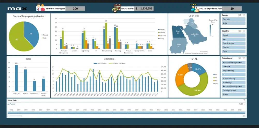Filter by Creative department slicer item
This screenshot has height=128, width=259.
click(x=233, y=66)
